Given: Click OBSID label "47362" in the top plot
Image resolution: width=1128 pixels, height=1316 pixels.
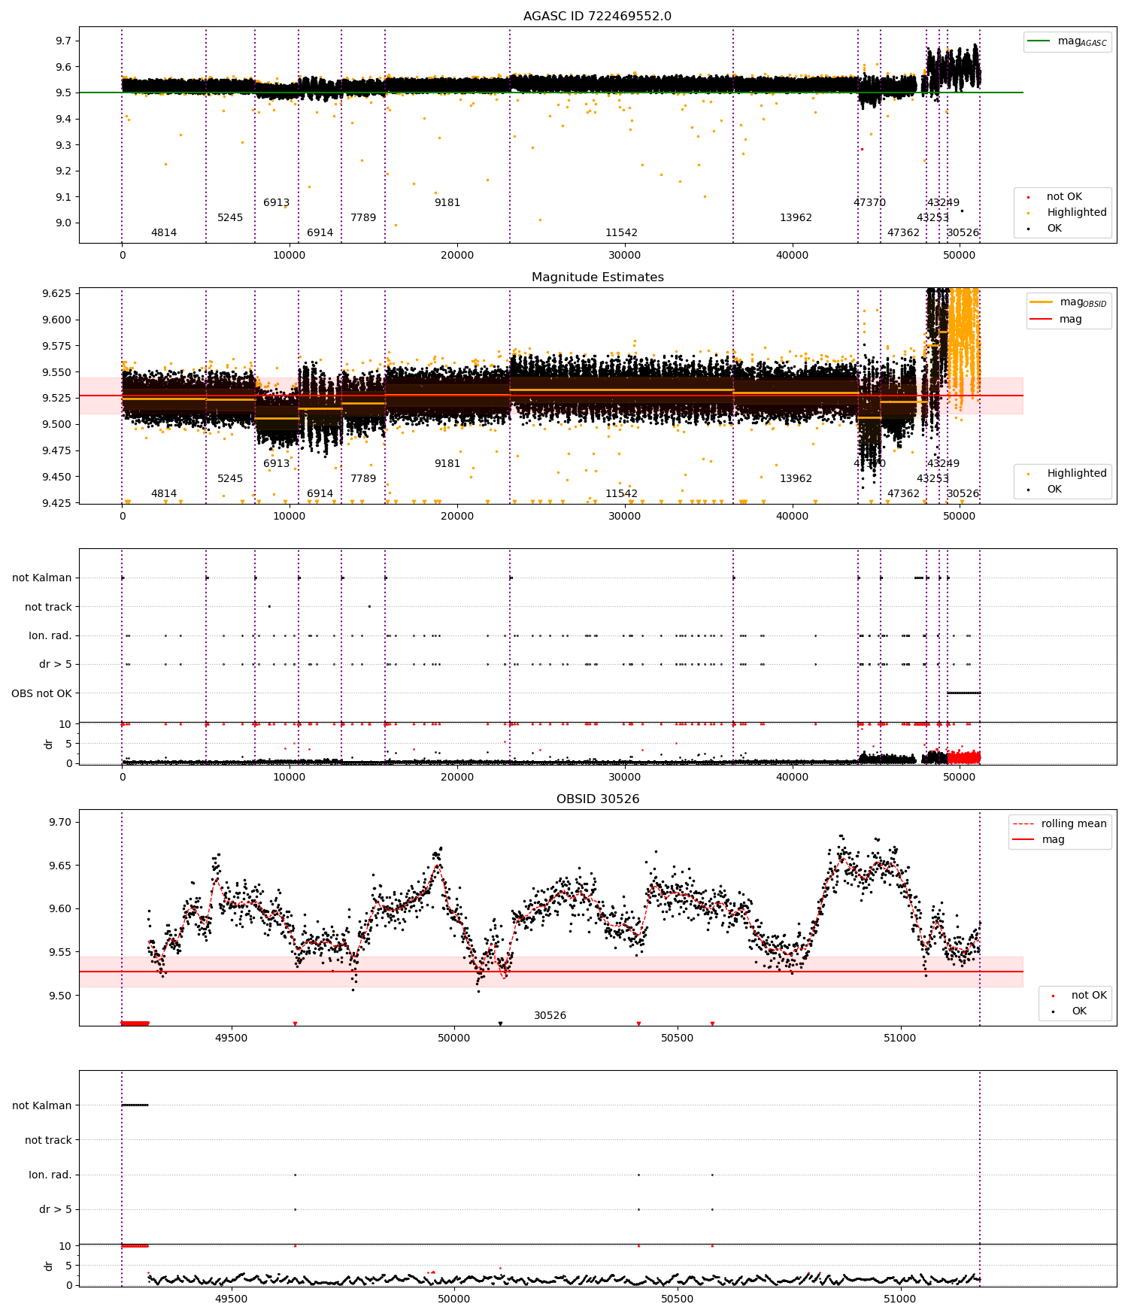Looking at the screenshot, I should pyautogui.click(x=904, y=233).
